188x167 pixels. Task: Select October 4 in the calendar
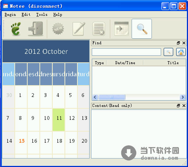[x=59, y=97]
